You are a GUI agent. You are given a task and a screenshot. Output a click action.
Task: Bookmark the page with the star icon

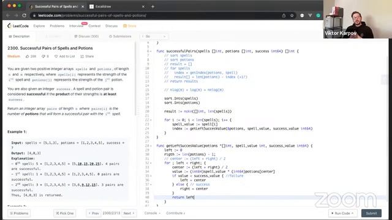click(292, 15)
